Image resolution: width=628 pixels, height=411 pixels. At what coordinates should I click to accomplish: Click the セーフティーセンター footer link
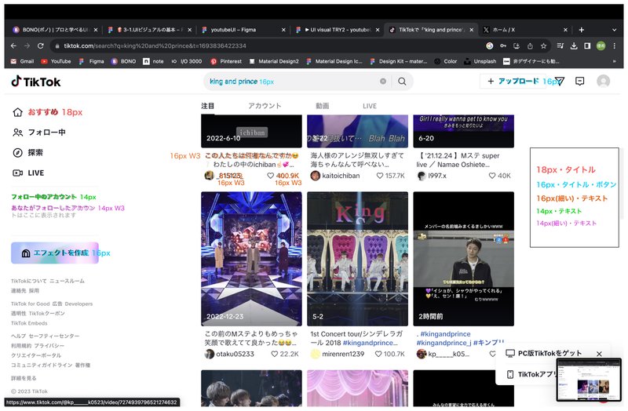54,336
